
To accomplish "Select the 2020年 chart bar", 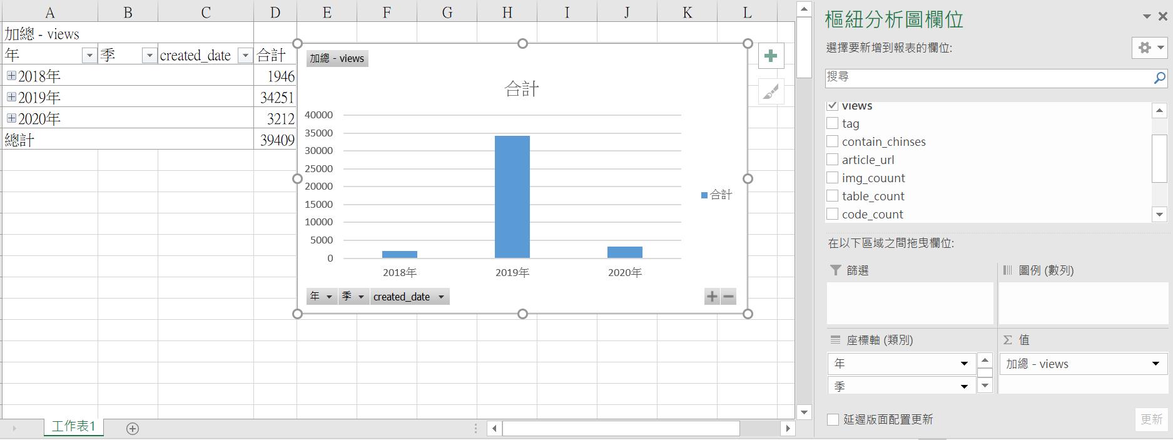I will tap(625, 252).
